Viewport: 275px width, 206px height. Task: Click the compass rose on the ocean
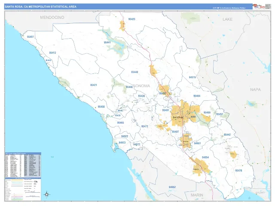point(47,194)
